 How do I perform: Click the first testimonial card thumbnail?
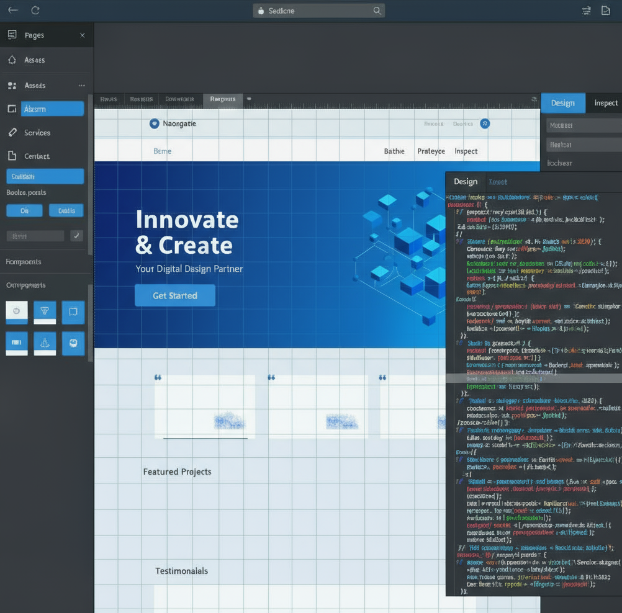[x=205, y=406]
